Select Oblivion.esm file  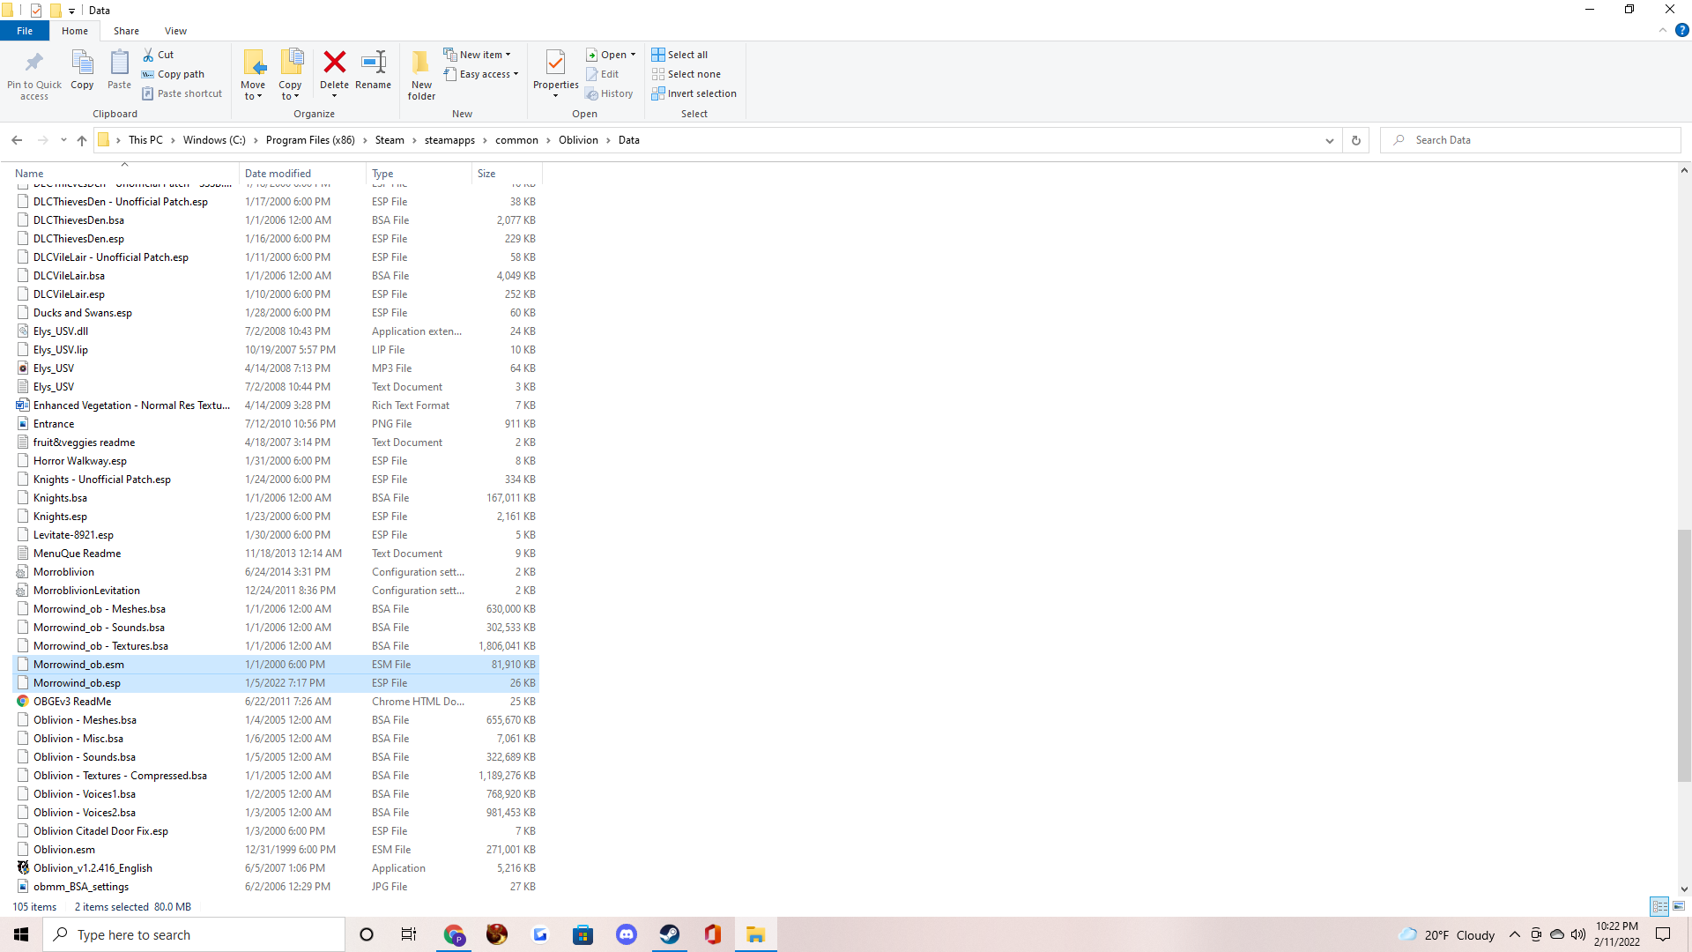(x=276, y=850)
